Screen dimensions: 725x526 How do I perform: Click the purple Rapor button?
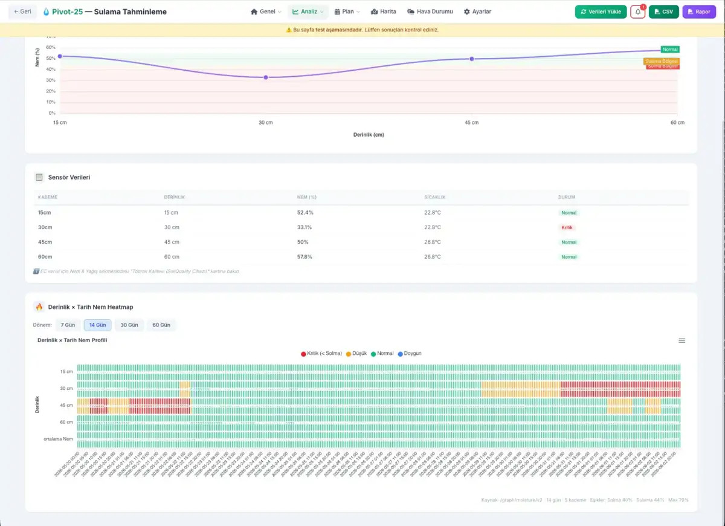[x=699, y=11]
